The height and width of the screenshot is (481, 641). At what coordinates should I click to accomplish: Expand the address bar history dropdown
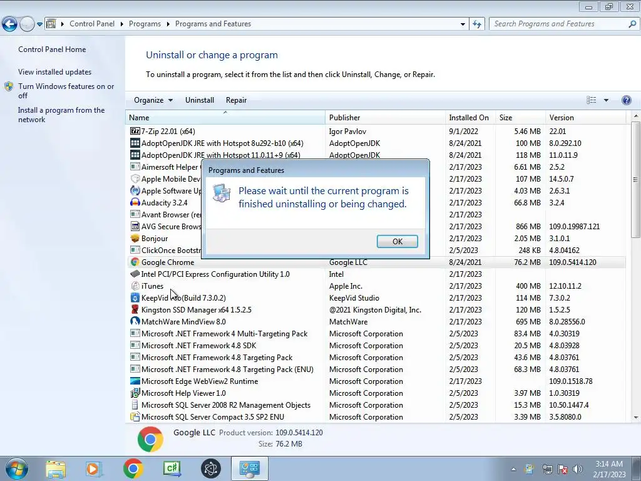[463, 24]
